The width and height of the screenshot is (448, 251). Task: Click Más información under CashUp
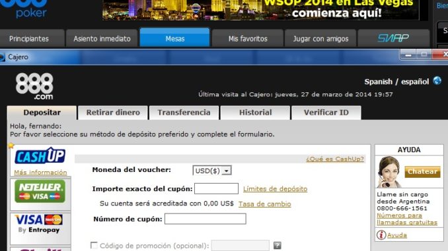pos(40,173)
